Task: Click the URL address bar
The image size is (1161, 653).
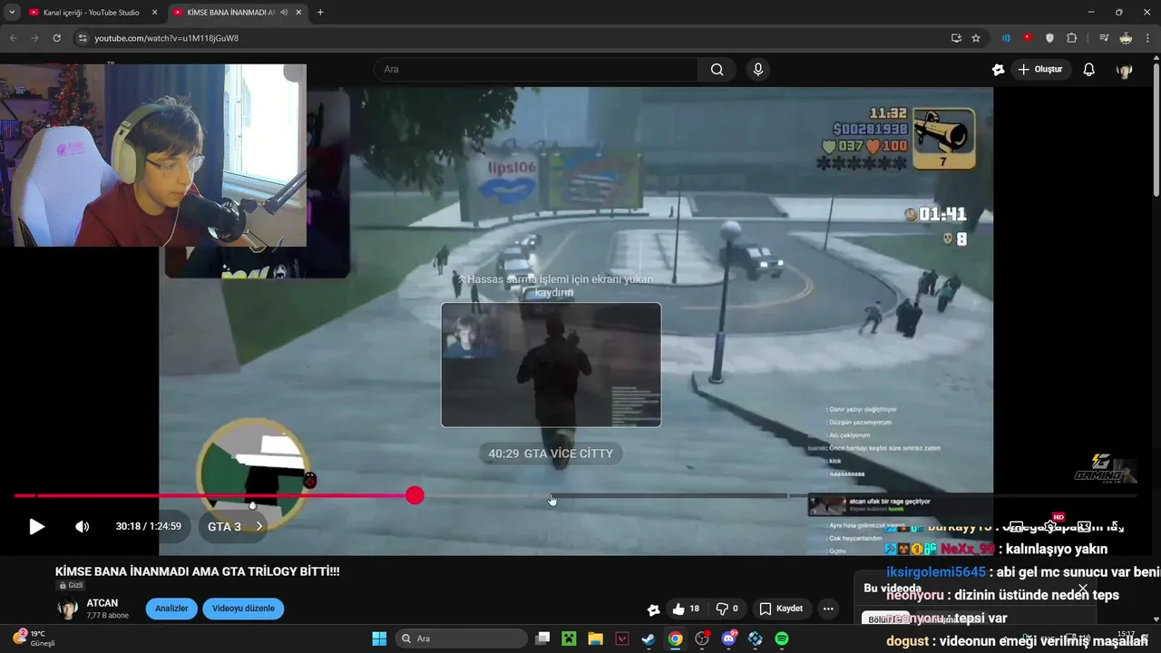Action: point(508,38)
